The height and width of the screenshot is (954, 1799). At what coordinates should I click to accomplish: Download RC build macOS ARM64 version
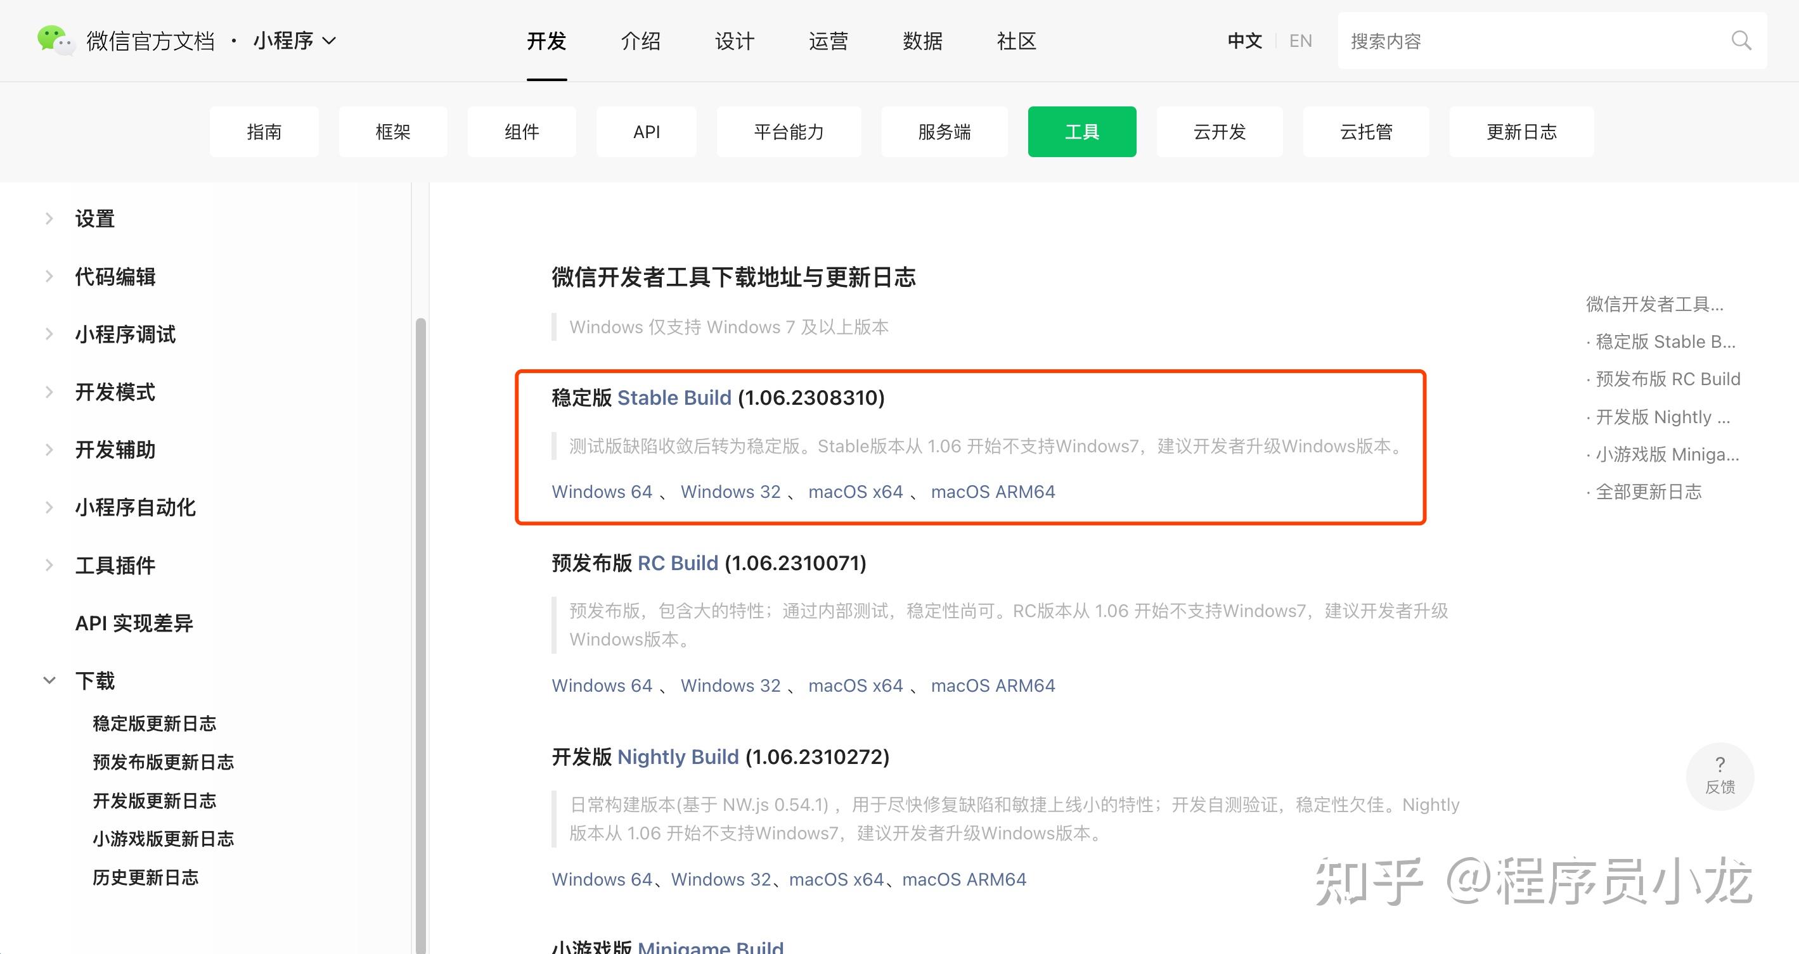point(993,685)
